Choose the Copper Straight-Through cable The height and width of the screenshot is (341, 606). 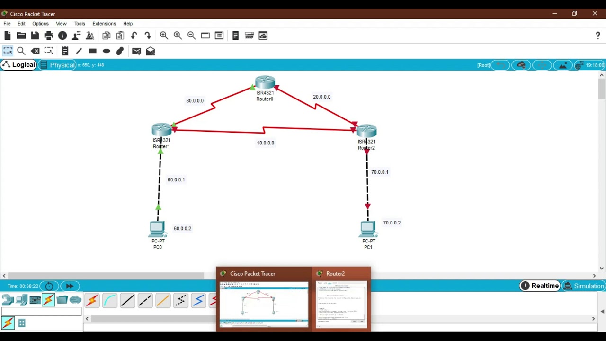pyautogui.click(x=127, y=300)
